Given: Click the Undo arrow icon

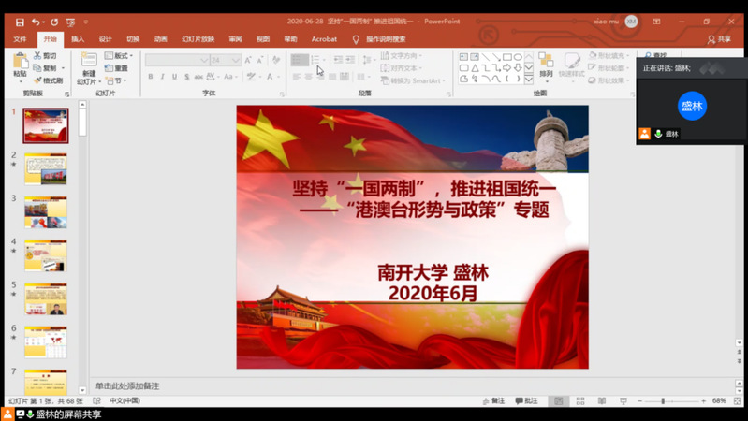Looking at the screenshot, I should click(36, 22).
